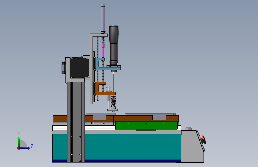The image size is (258, 167).
Task: Select the tall vertical gray back plate
Action: coord(91,70)
